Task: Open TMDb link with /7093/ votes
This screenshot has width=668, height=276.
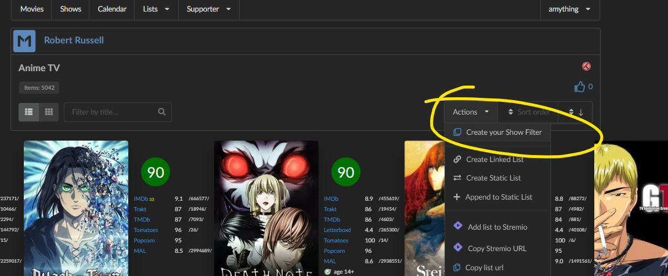Action: pyautogui.click(x=142, y=219)
